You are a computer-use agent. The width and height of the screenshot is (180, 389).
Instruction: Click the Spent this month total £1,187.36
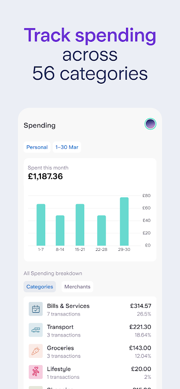click(45, 177)
